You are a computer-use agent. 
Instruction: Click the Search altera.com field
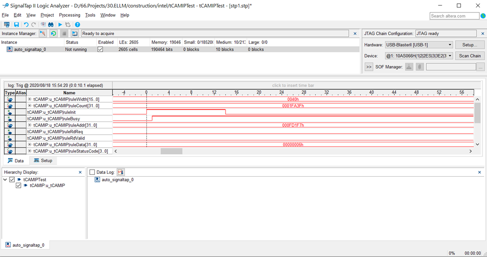click(455, 16)
